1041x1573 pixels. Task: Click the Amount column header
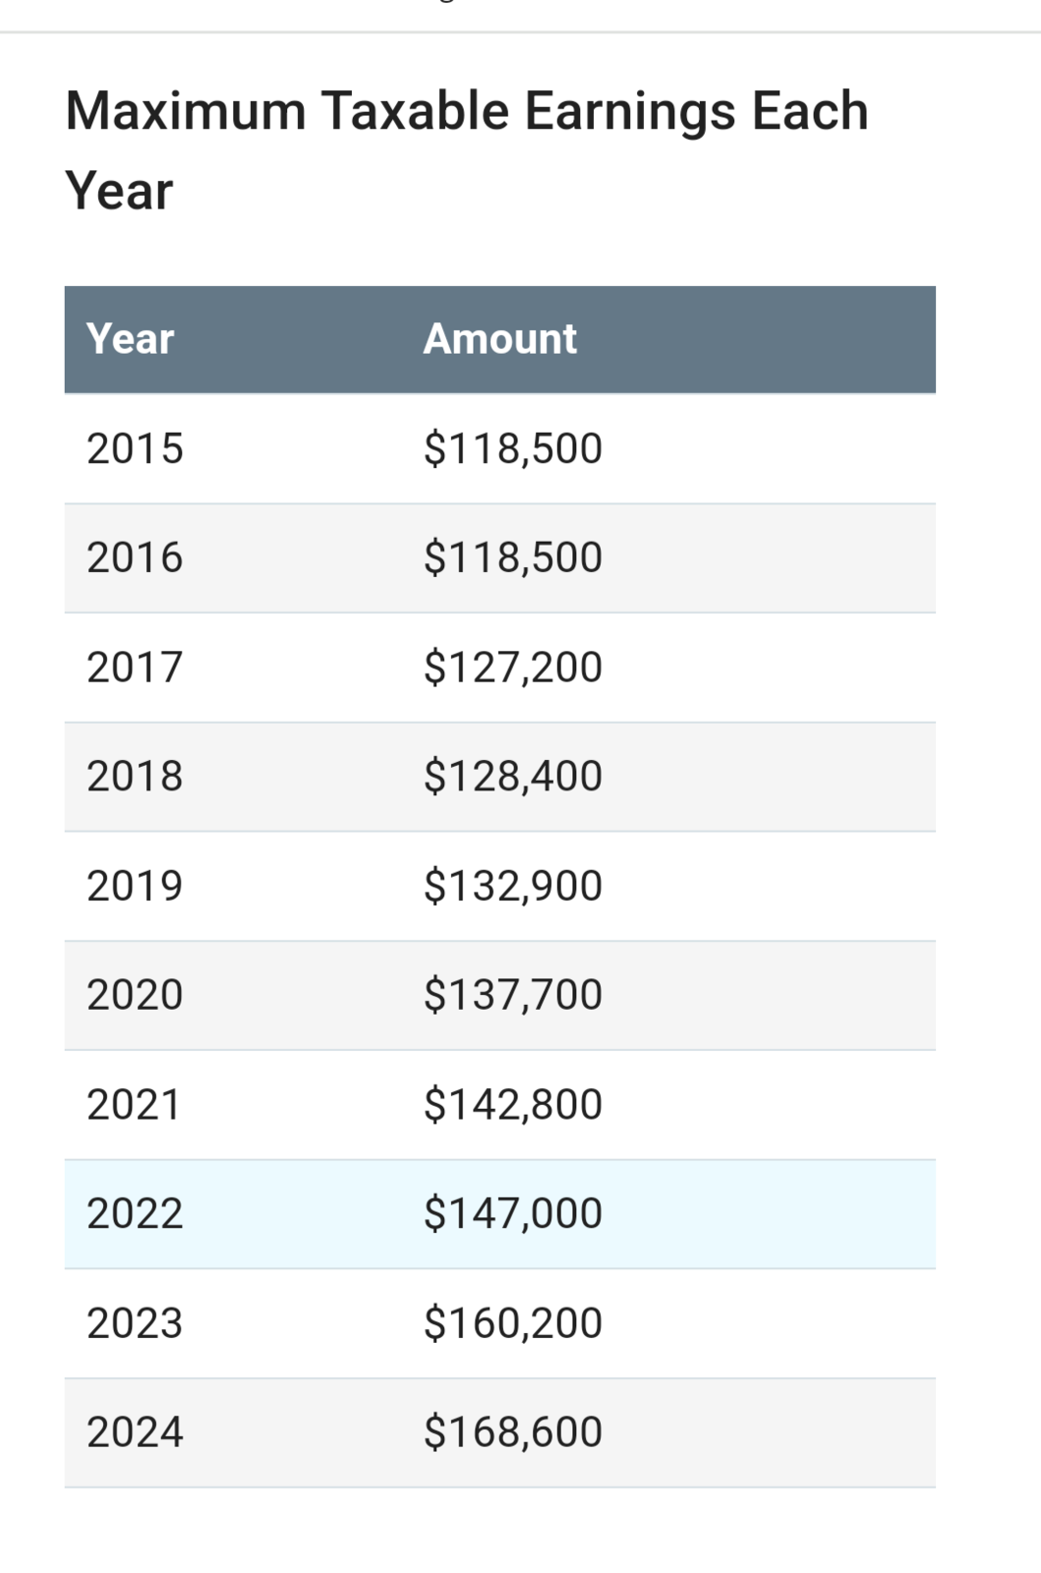pos(499,339)
